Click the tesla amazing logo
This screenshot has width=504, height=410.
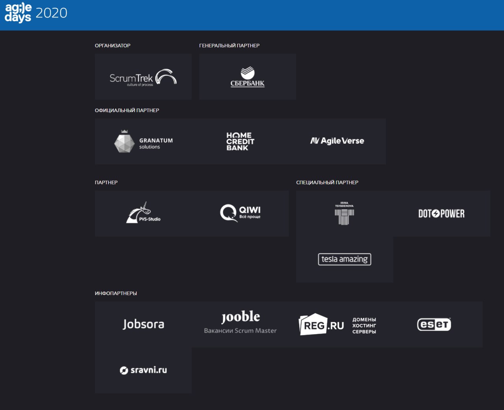tap(345, 259)
